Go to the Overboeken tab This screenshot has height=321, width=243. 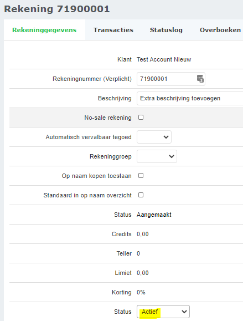[220, 30]
